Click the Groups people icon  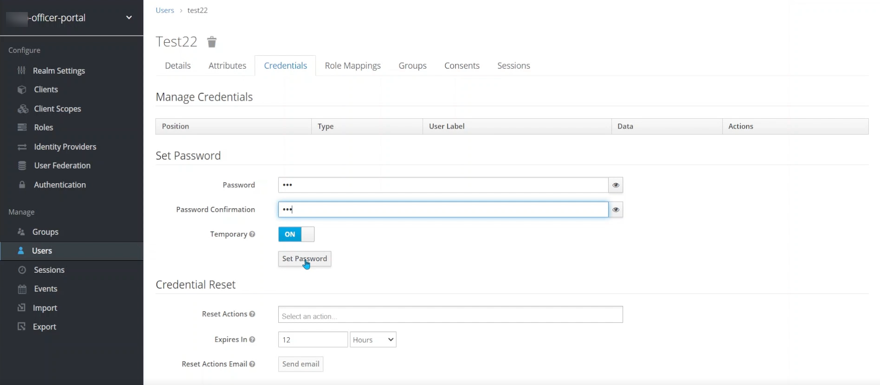tap(21, 231)
